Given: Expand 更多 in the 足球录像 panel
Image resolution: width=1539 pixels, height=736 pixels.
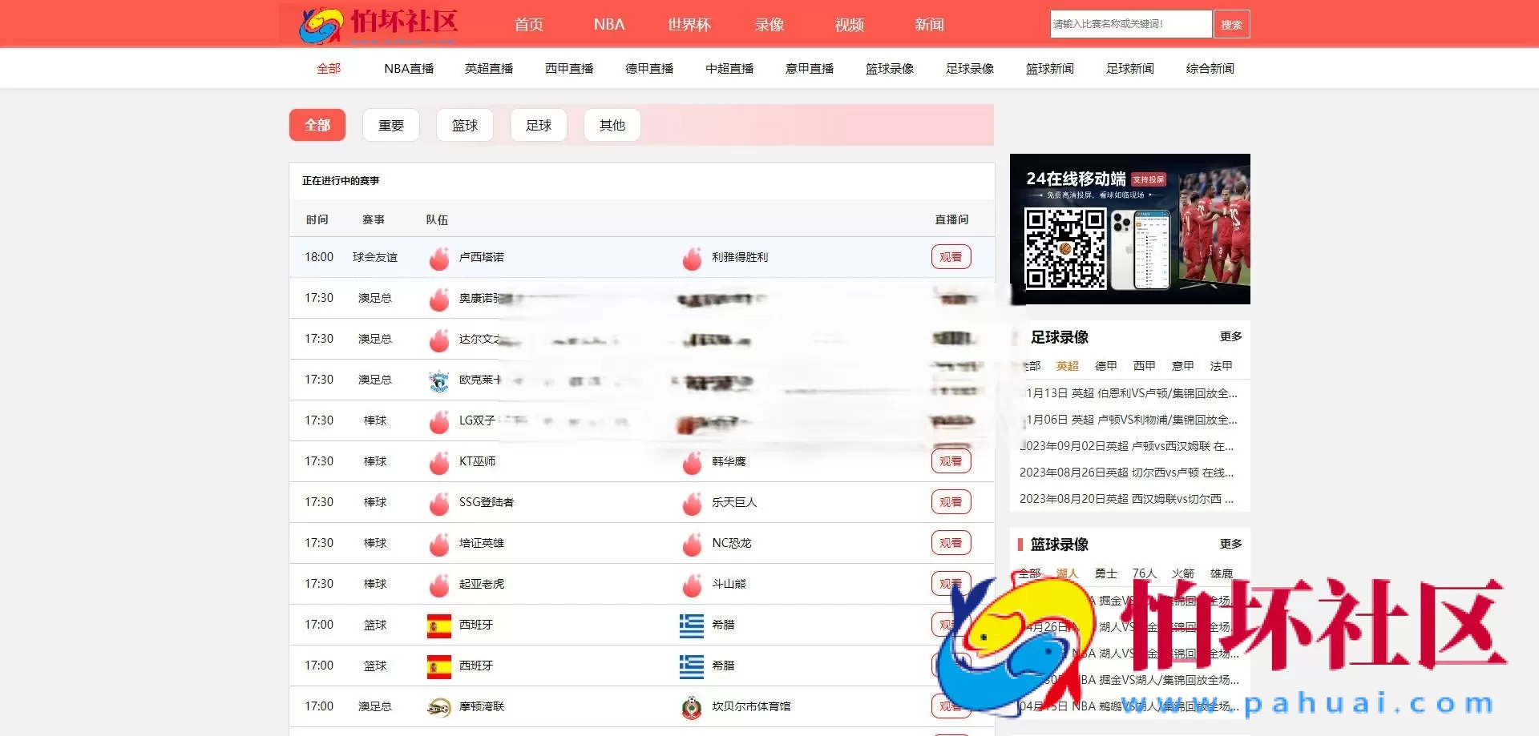Looking at the screenshot, I should point(1231,337).
